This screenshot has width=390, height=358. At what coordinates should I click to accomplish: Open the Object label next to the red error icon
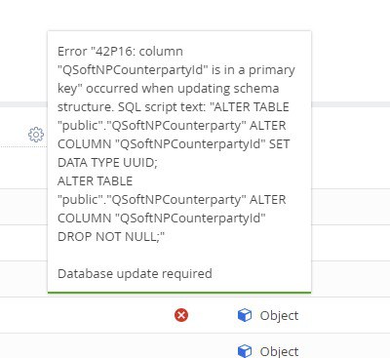coord(279,315)
